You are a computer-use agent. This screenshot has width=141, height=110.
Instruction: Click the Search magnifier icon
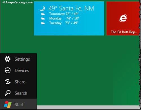point(8,93)
